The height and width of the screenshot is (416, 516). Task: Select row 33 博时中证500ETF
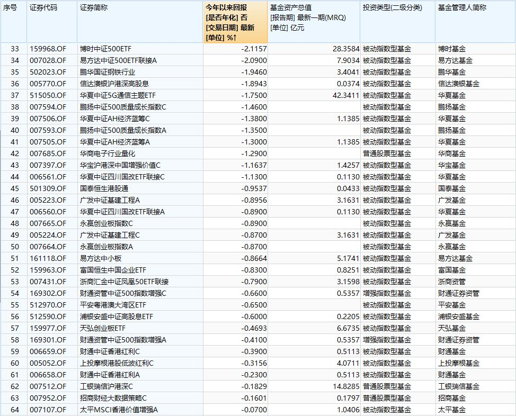pos(258,49)
